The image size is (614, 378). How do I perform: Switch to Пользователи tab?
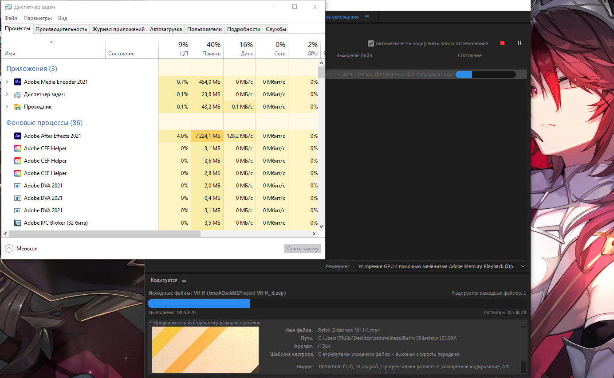tap(205, 29)
